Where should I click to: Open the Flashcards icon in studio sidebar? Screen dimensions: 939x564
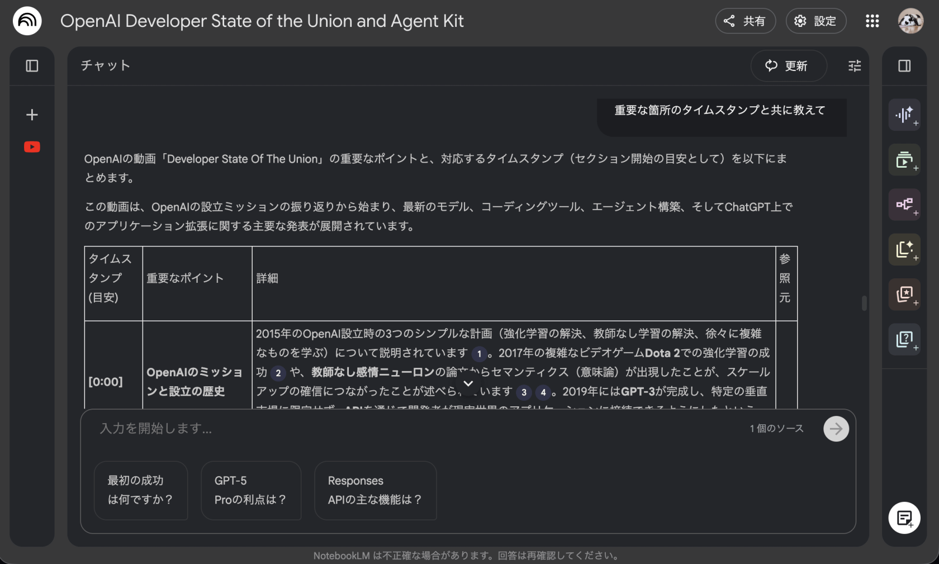point(904,295)
